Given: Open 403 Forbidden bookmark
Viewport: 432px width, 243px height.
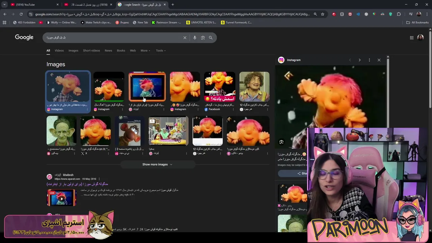Looking at the screenshot, I should (x=24, y=23).
